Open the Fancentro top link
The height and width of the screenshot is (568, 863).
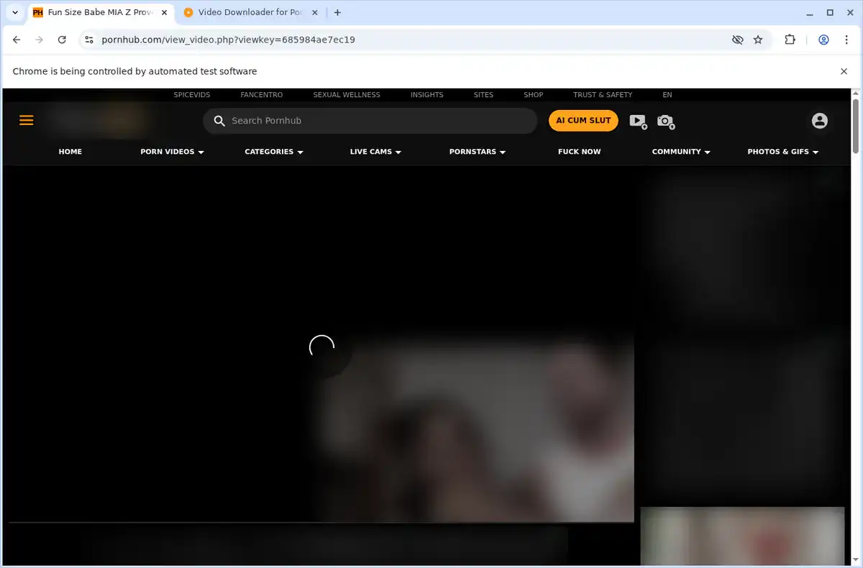click(x=262, y=95)
